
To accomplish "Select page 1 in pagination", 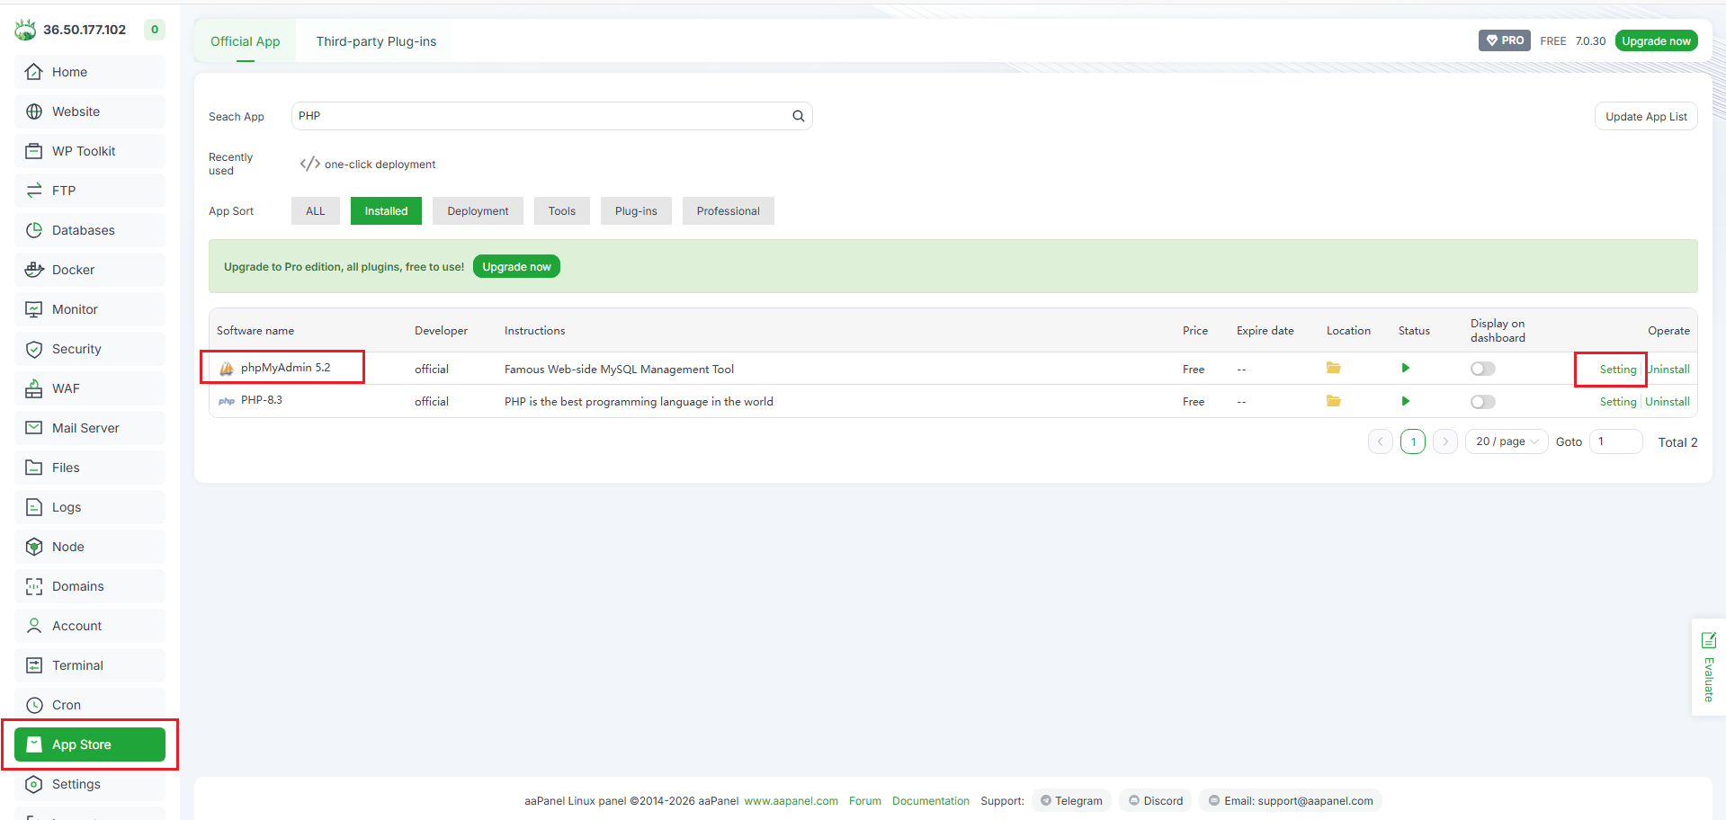I will click(1413, 441).
